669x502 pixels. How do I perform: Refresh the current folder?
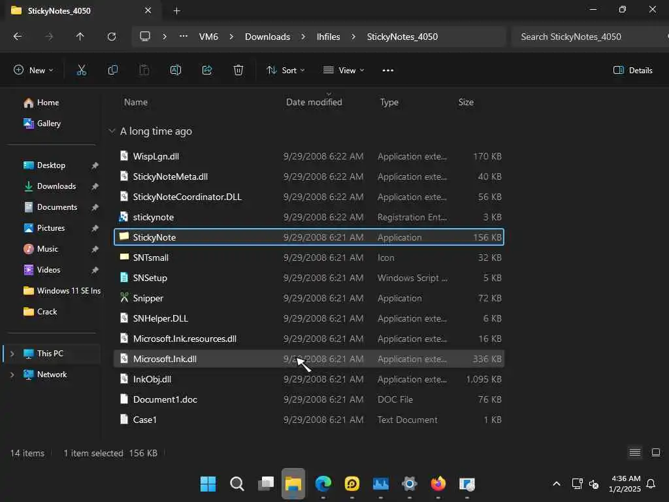tap(111, 37)
